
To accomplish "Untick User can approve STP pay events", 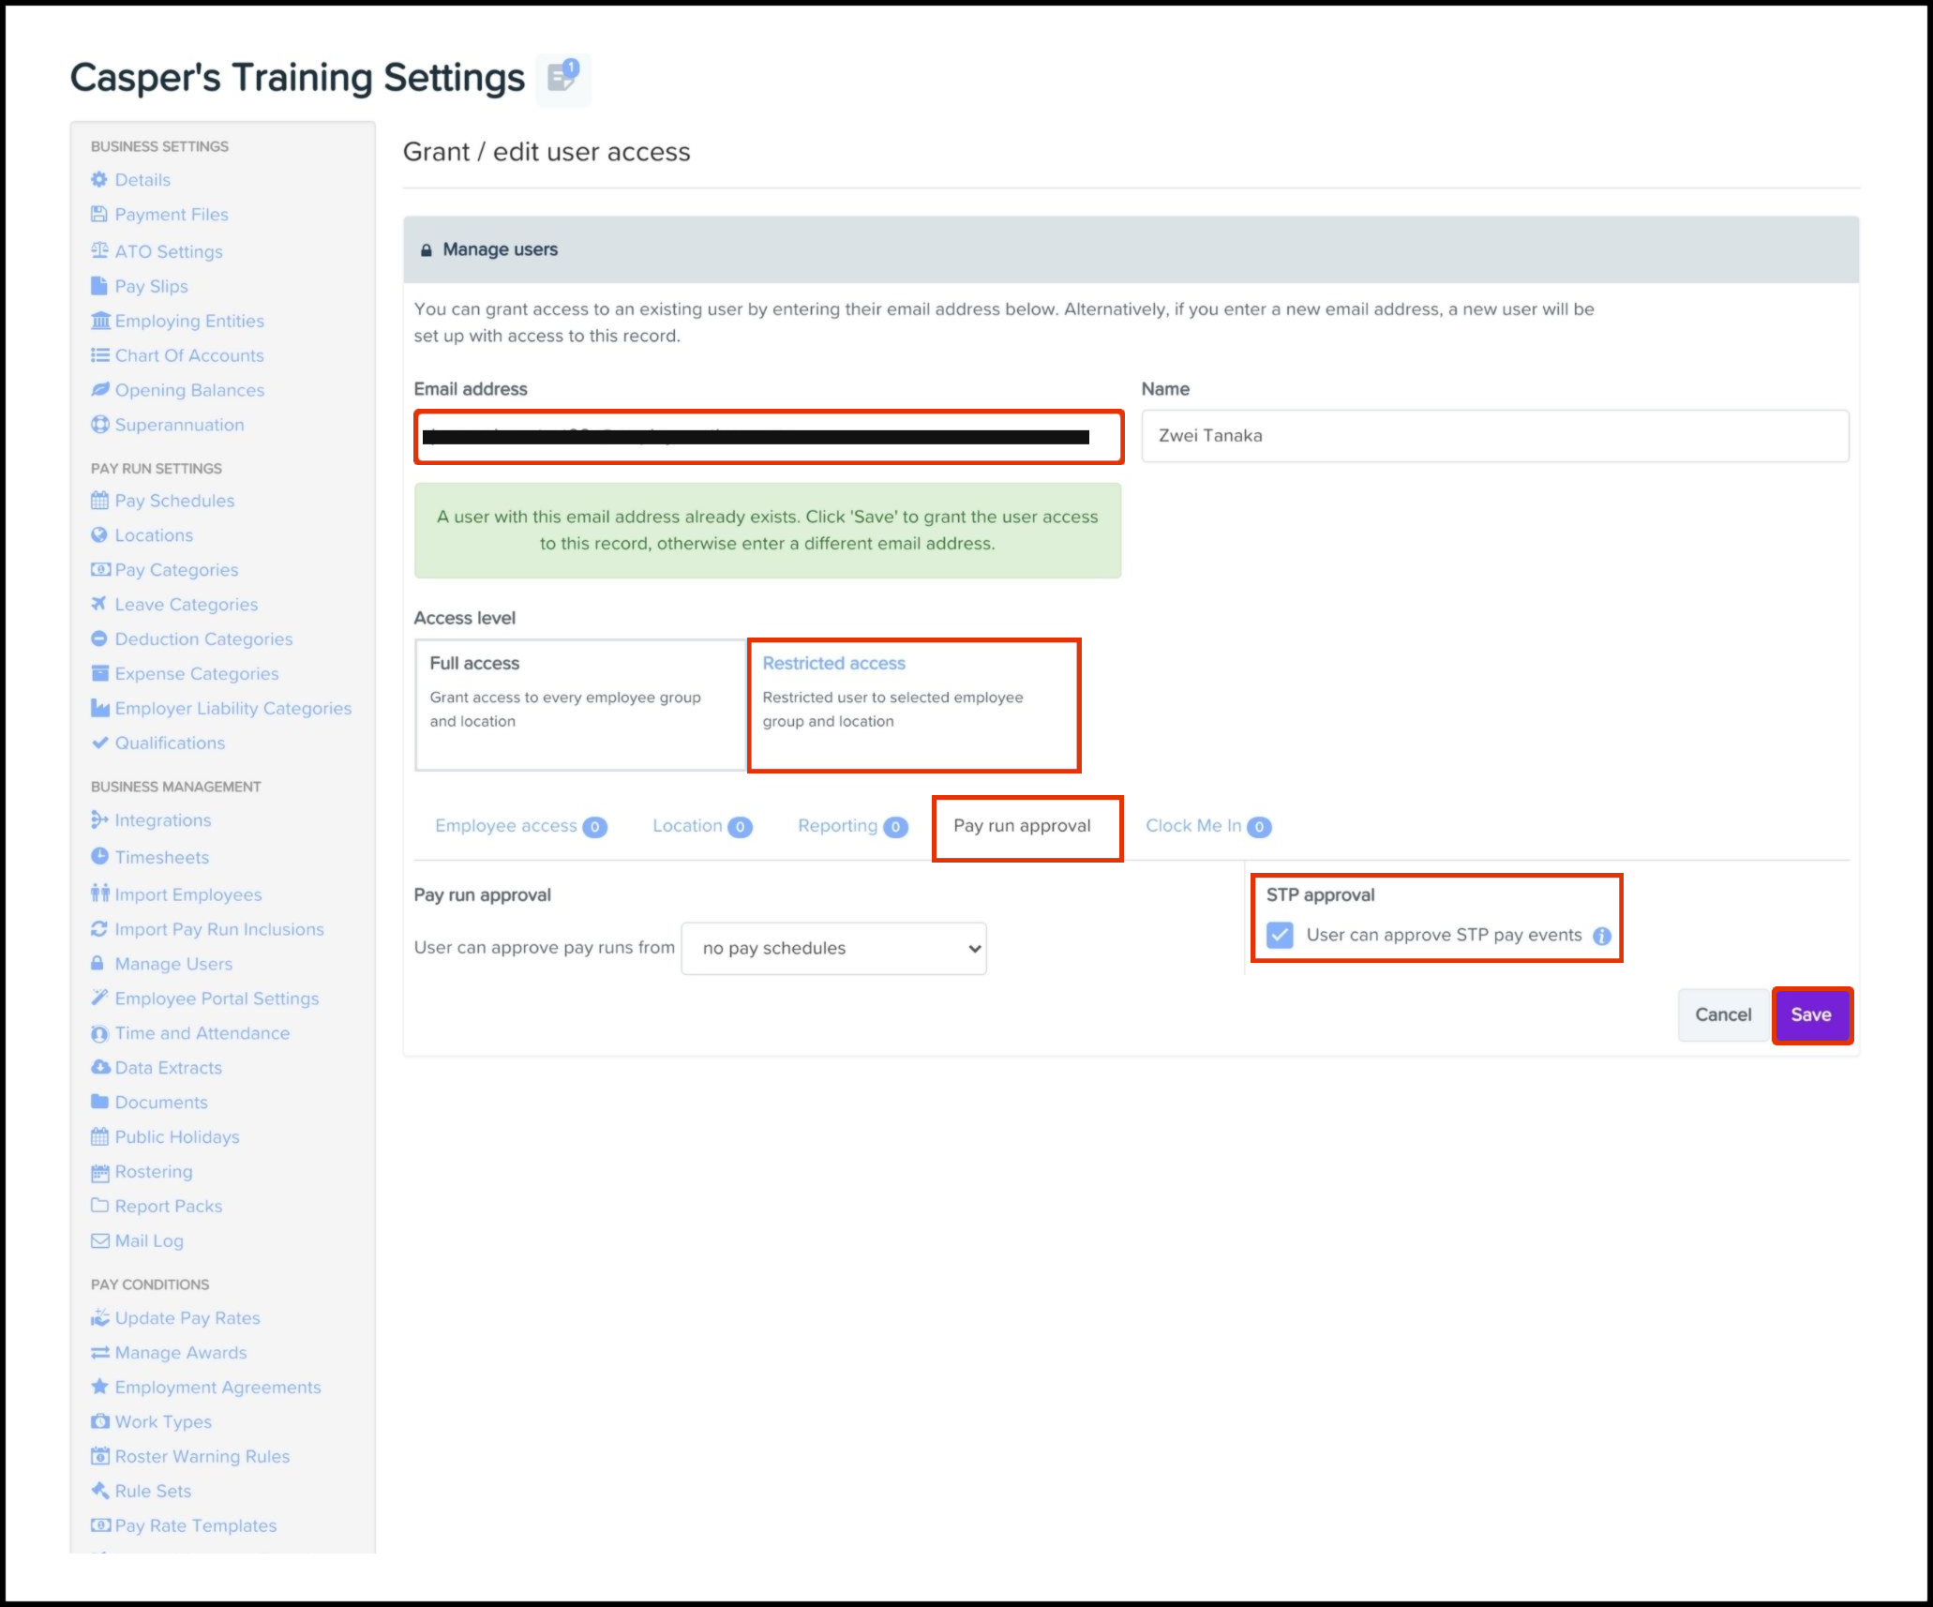I will [1280, 935].
